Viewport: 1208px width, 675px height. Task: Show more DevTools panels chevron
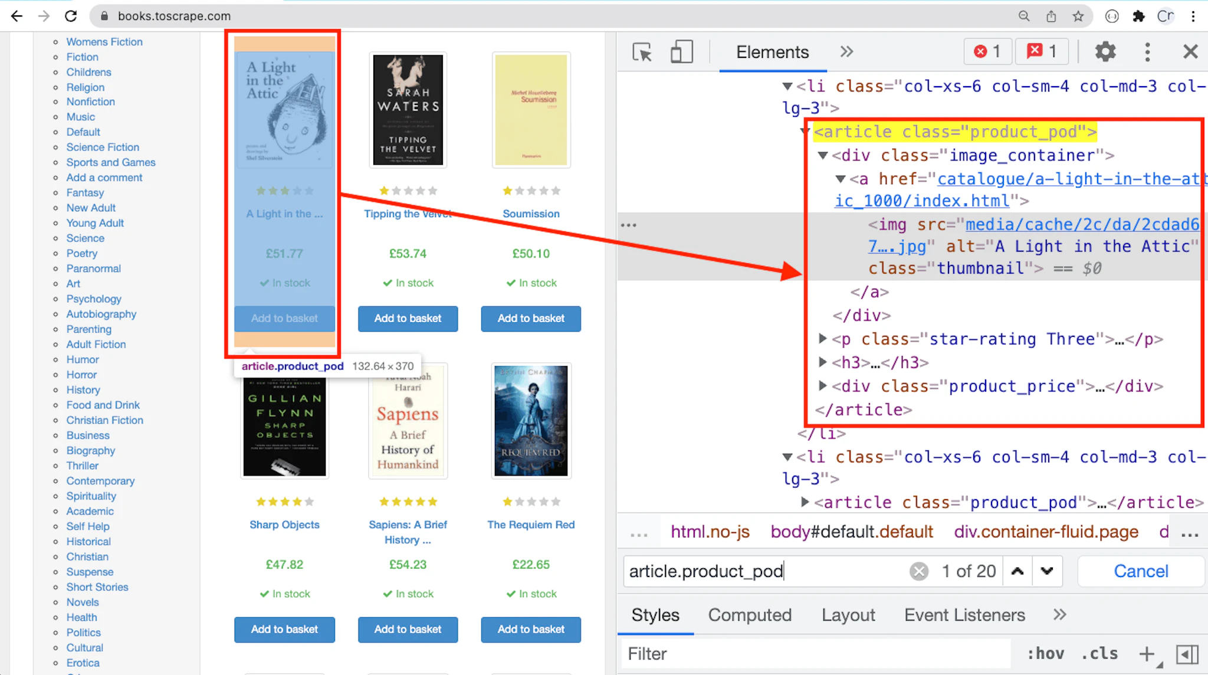[846, 52]
